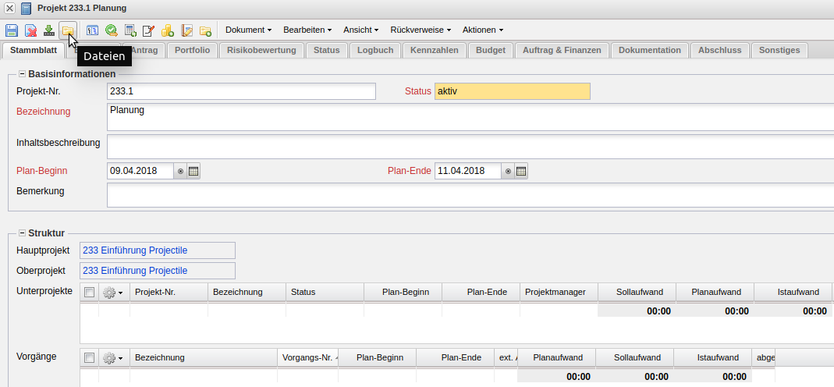The width and height of the screenshot is (834, 387).
Task: Open the Plan-Beginn calendar picker
Action: click(193, 171)
